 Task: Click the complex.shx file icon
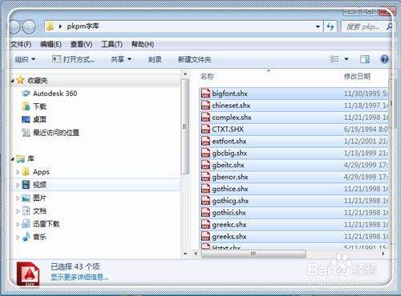(x=205, y=118)
